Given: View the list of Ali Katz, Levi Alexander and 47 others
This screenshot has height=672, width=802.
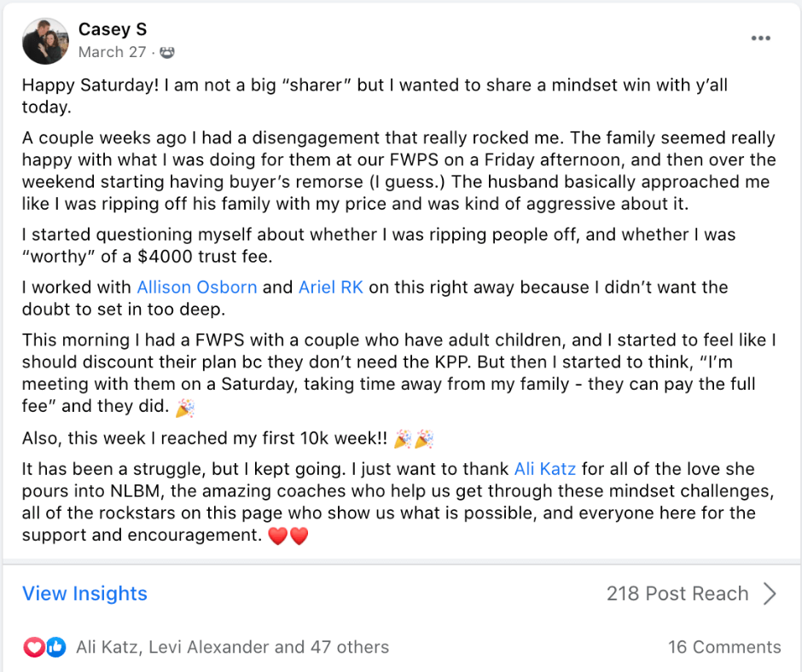Looking at the screenshot, I should coord(233,647).
